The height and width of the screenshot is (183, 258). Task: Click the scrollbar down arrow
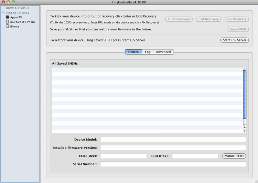coord(245,131)
